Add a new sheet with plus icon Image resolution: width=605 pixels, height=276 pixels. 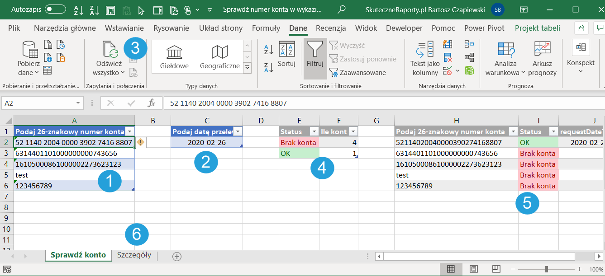point(177,256)
